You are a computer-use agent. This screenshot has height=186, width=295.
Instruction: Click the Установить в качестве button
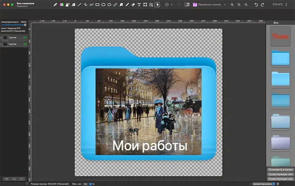coord(280,169)
